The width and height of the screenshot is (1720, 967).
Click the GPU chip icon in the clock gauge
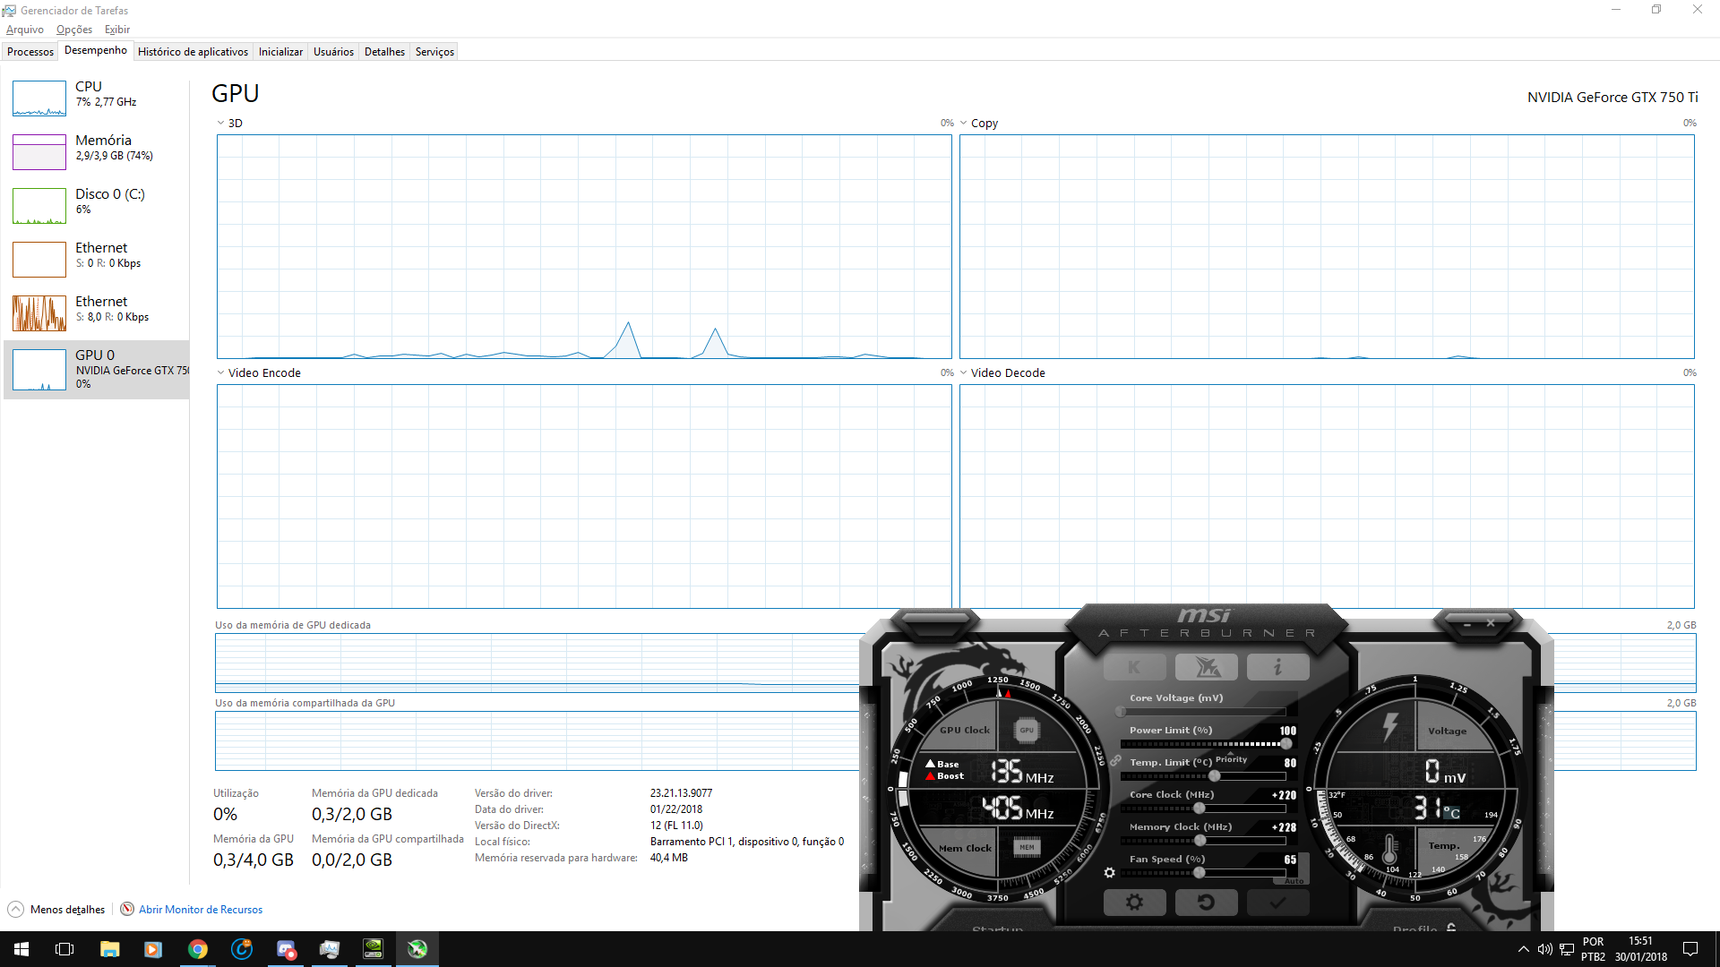click(1027, 730)
